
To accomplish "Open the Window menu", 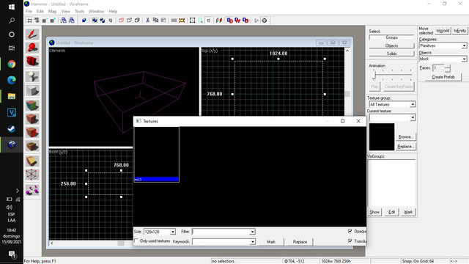I will point(96,12).
